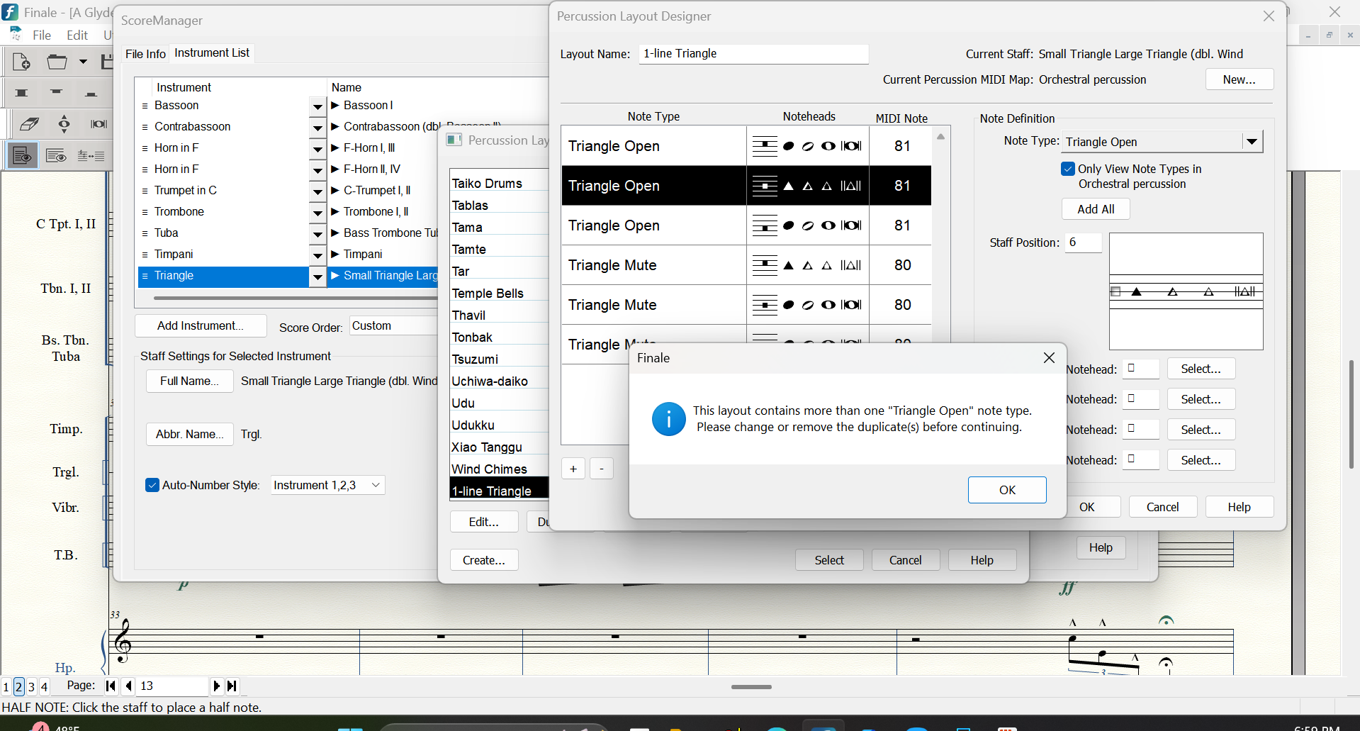This screenshot has width=1360, height=731.
Task: Switch to the File Info tab
Action: coord(145,54)
